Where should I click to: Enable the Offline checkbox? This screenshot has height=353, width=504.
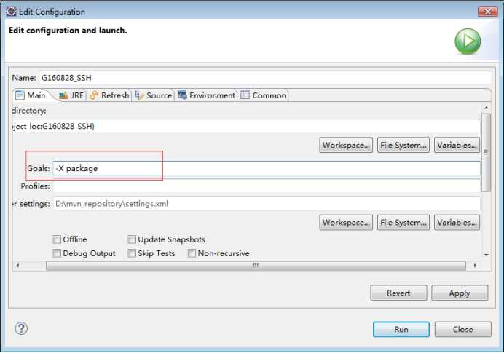57,239
